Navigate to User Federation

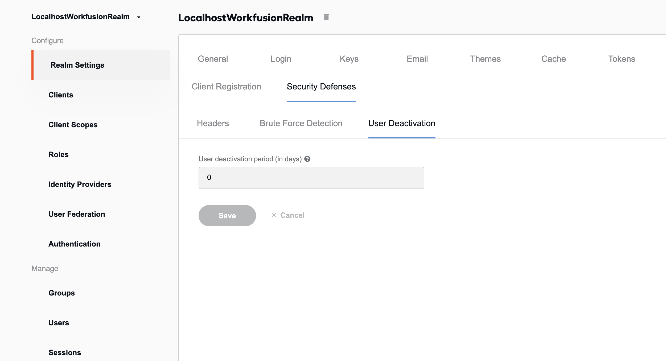(77, 214)
